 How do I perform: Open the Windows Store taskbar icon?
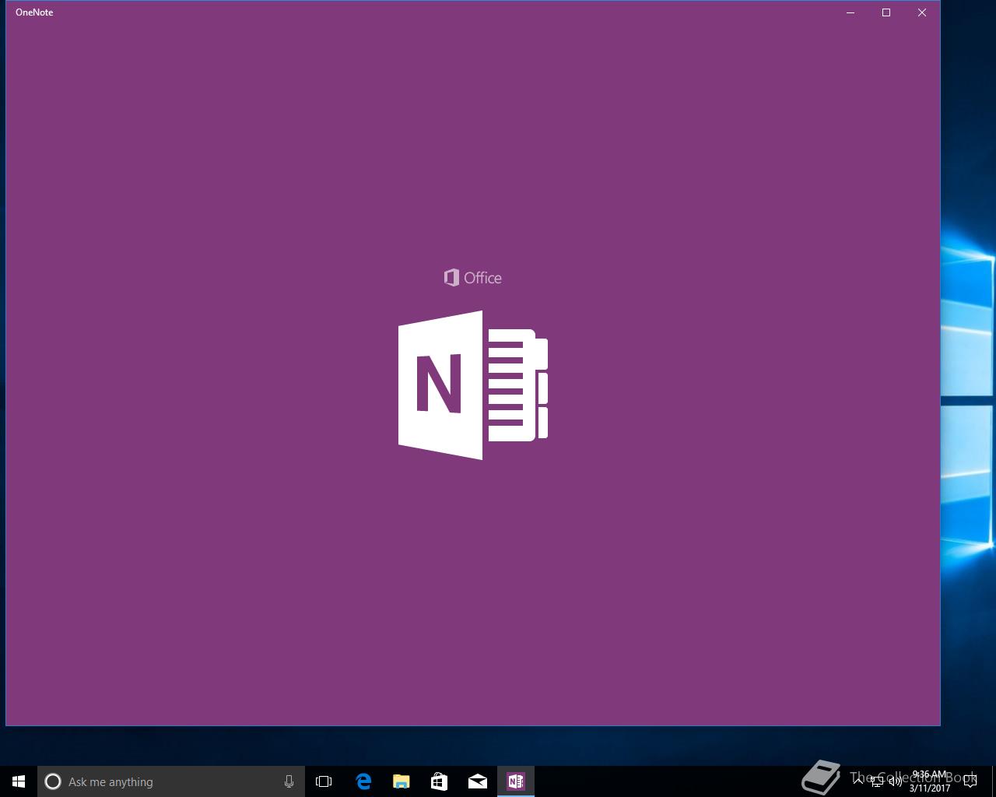pyautogui.click(x=439, y=781)
